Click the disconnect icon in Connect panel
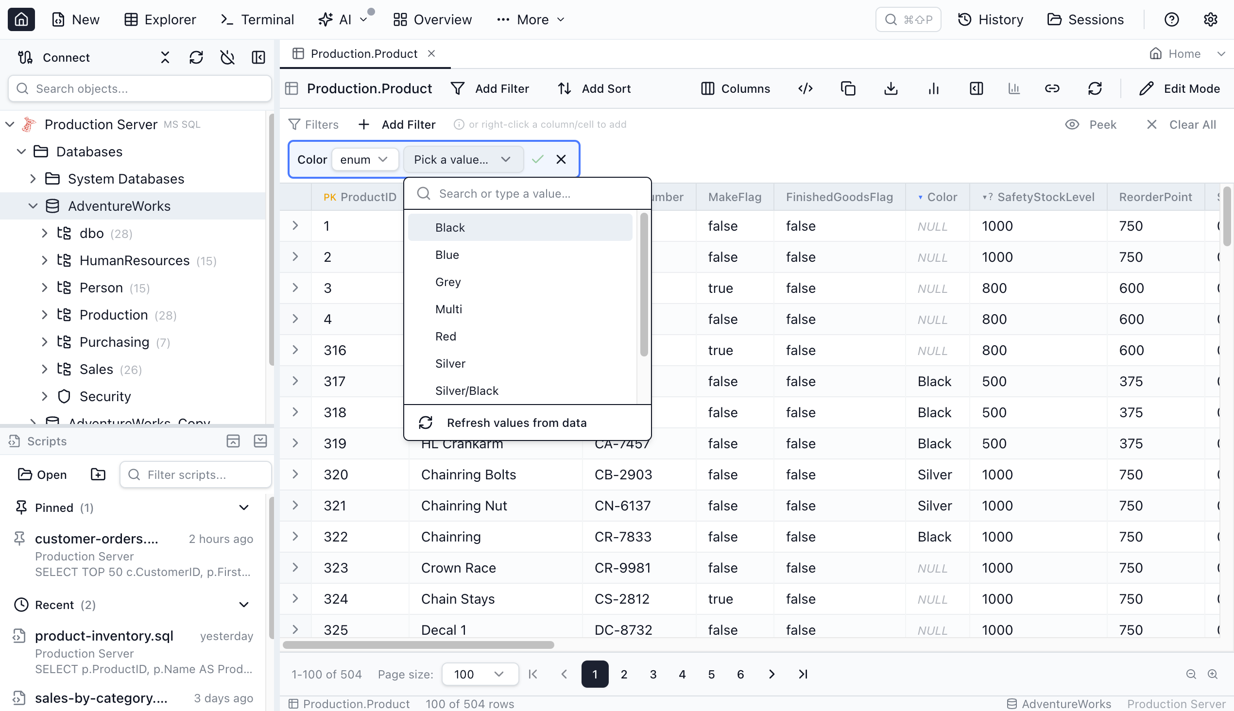 [227, 58]
